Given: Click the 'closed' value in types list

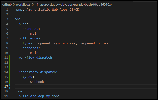Looking at the screenshot, I should tap(105, 43).
